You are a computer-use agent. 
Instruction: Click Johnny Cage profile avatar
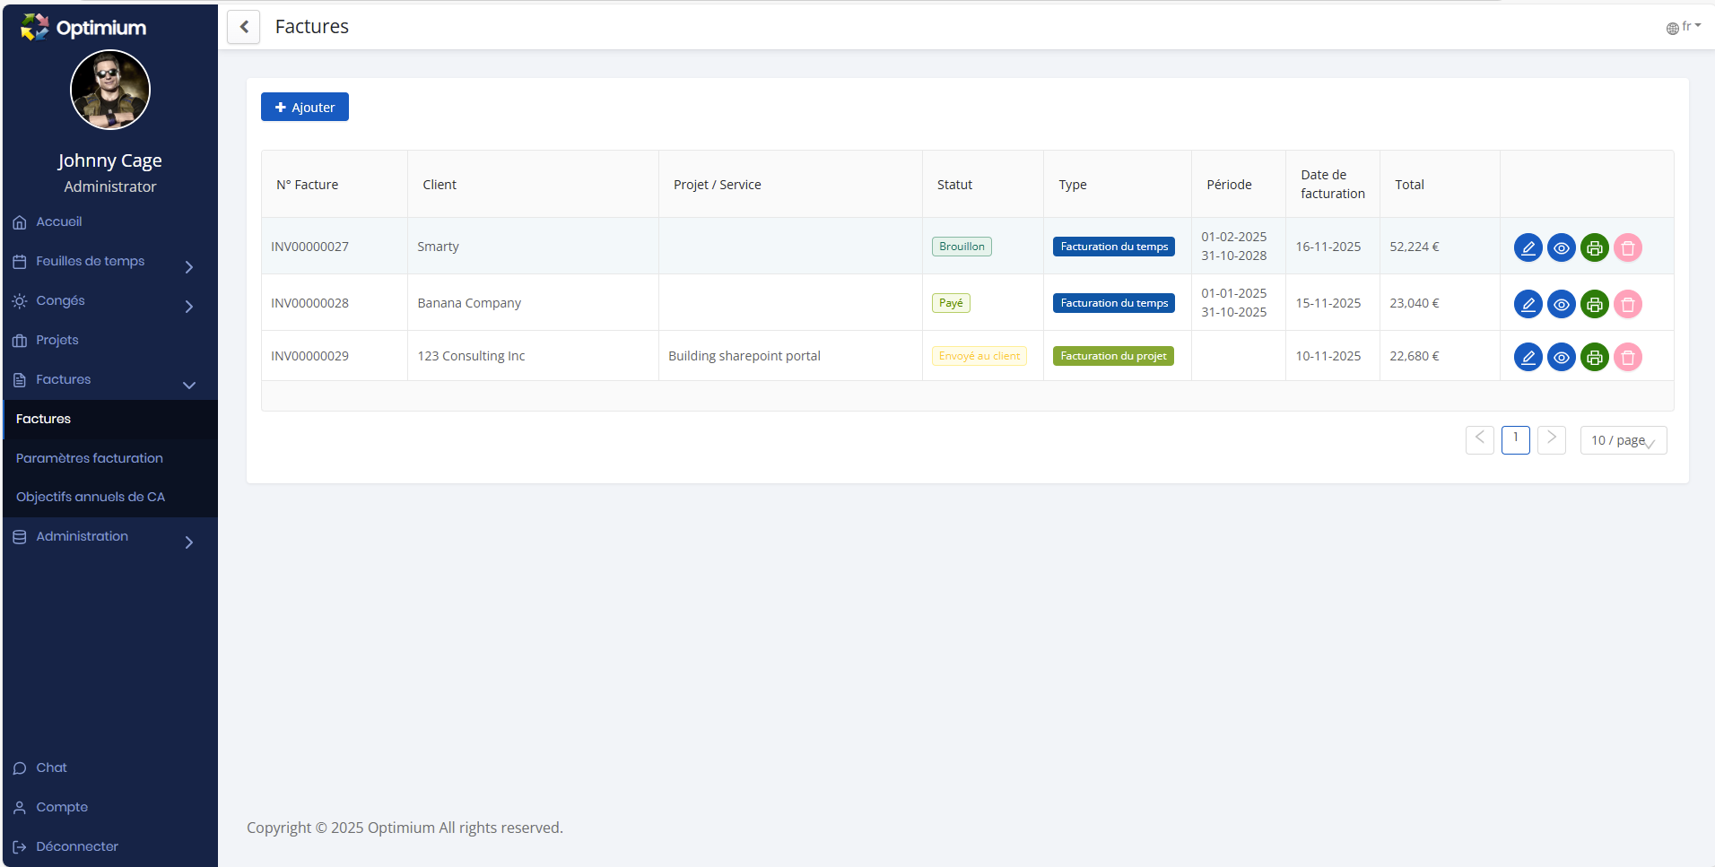coord(110,90)
